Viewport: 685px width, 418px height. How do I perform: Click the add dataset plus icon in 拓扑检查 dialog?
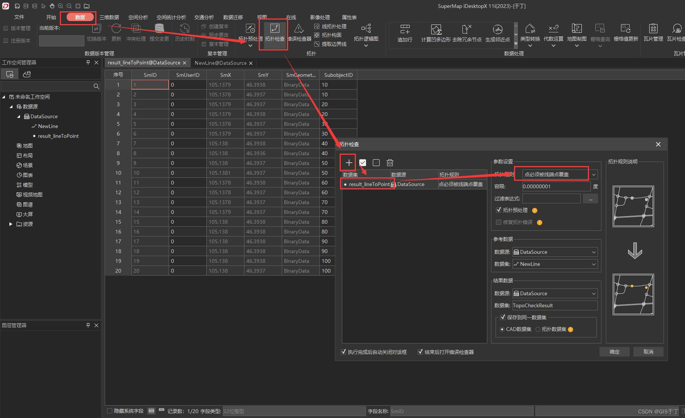tap(349, 163)
